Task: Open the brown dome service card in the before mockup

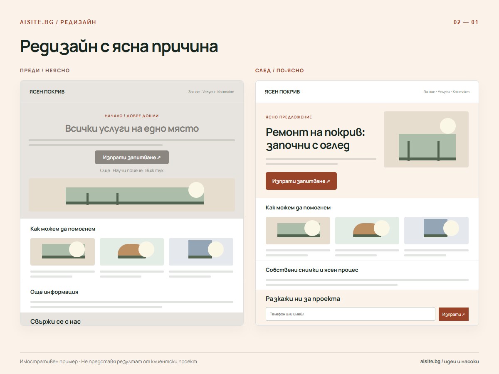Action: tap(132, 252)
